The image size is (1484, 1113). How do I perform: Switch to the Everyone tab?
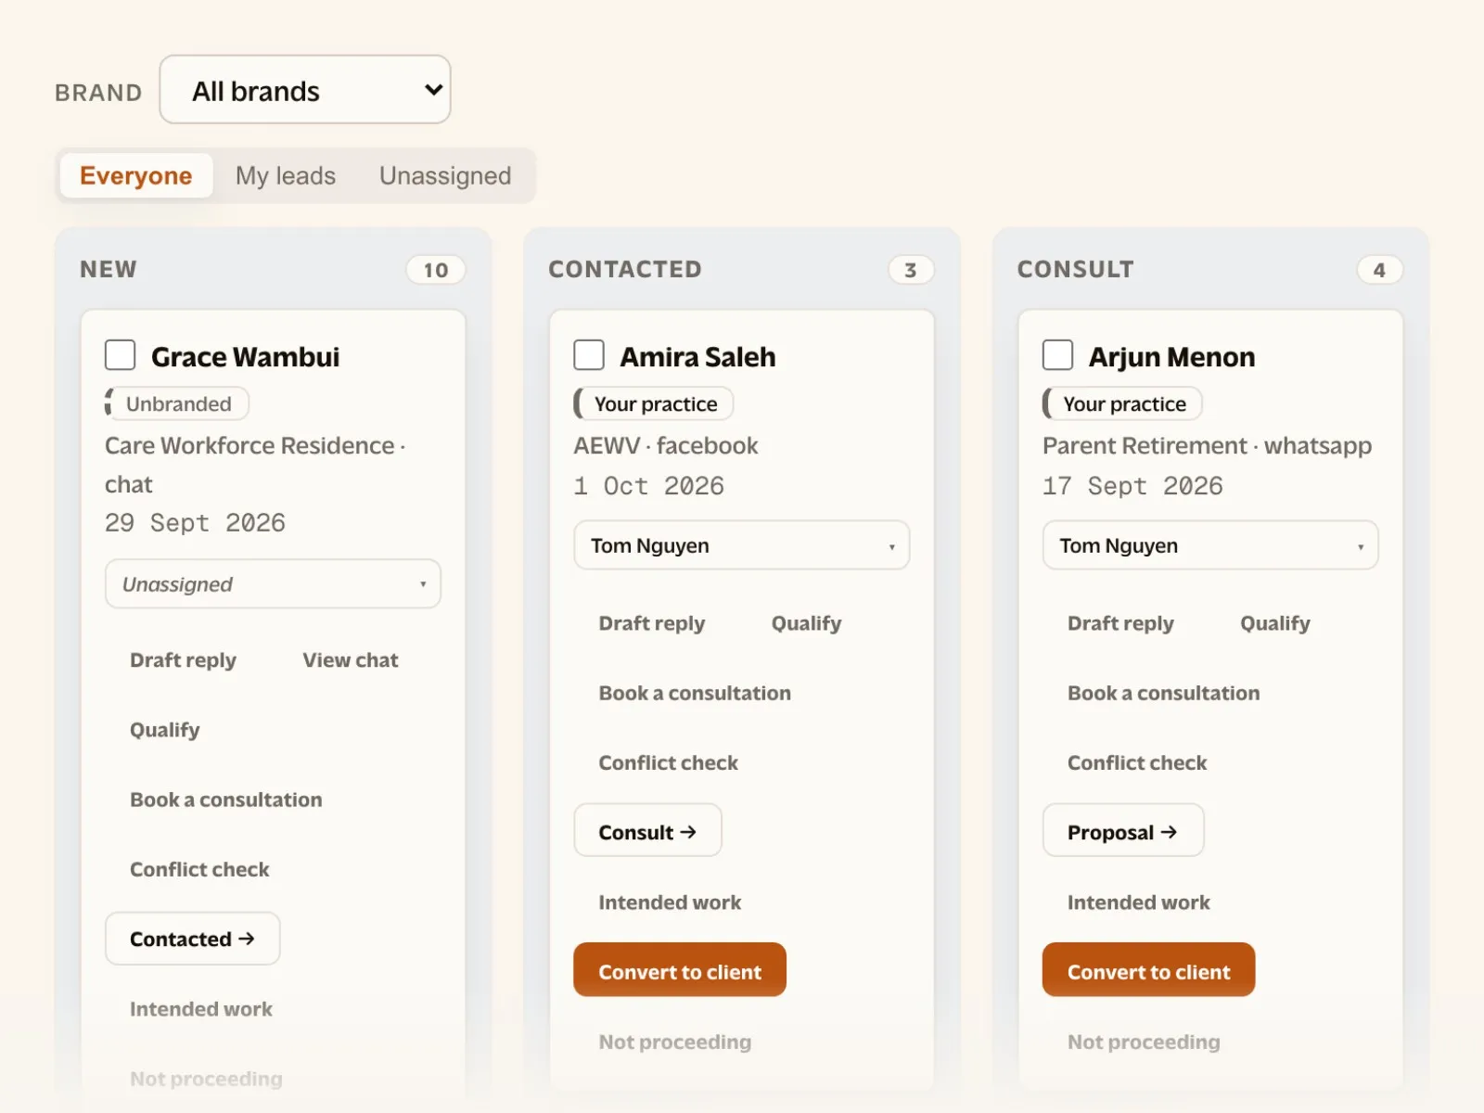[136, 175]
